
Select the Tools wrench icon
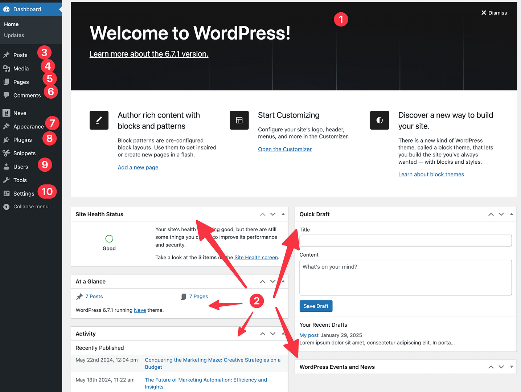[x=7, y=180]
